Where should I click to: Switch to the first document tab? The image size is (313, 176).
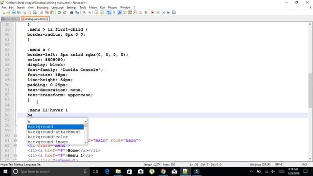click(10, 19)
